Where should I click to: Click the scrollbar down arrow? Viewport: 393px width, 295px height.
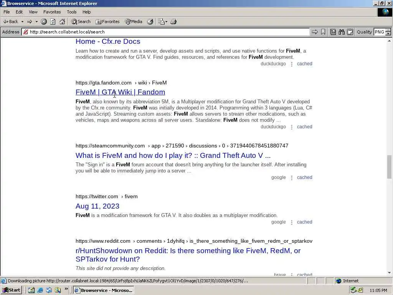pyautogui.click(x=389, y=272)
